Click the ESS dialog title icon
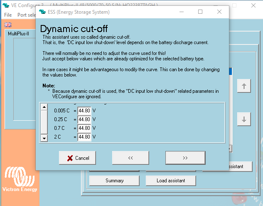Image resolution: width=263 pixels, height=206 pixels. point(42,12)
